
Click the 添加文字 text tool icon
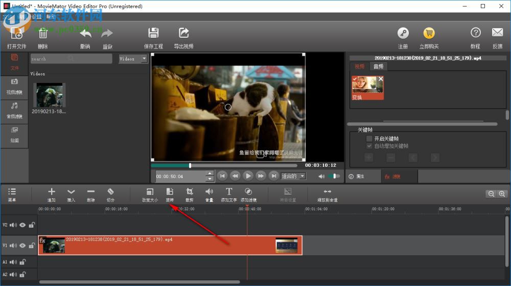click(x=229, y=191)
